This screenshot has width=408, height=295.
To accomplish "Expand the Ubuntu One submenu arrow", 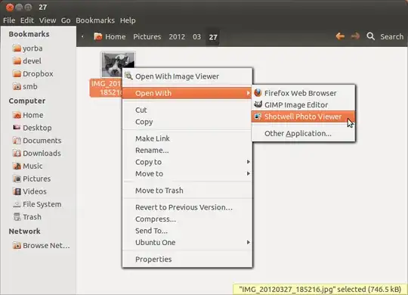I will 249,242.
